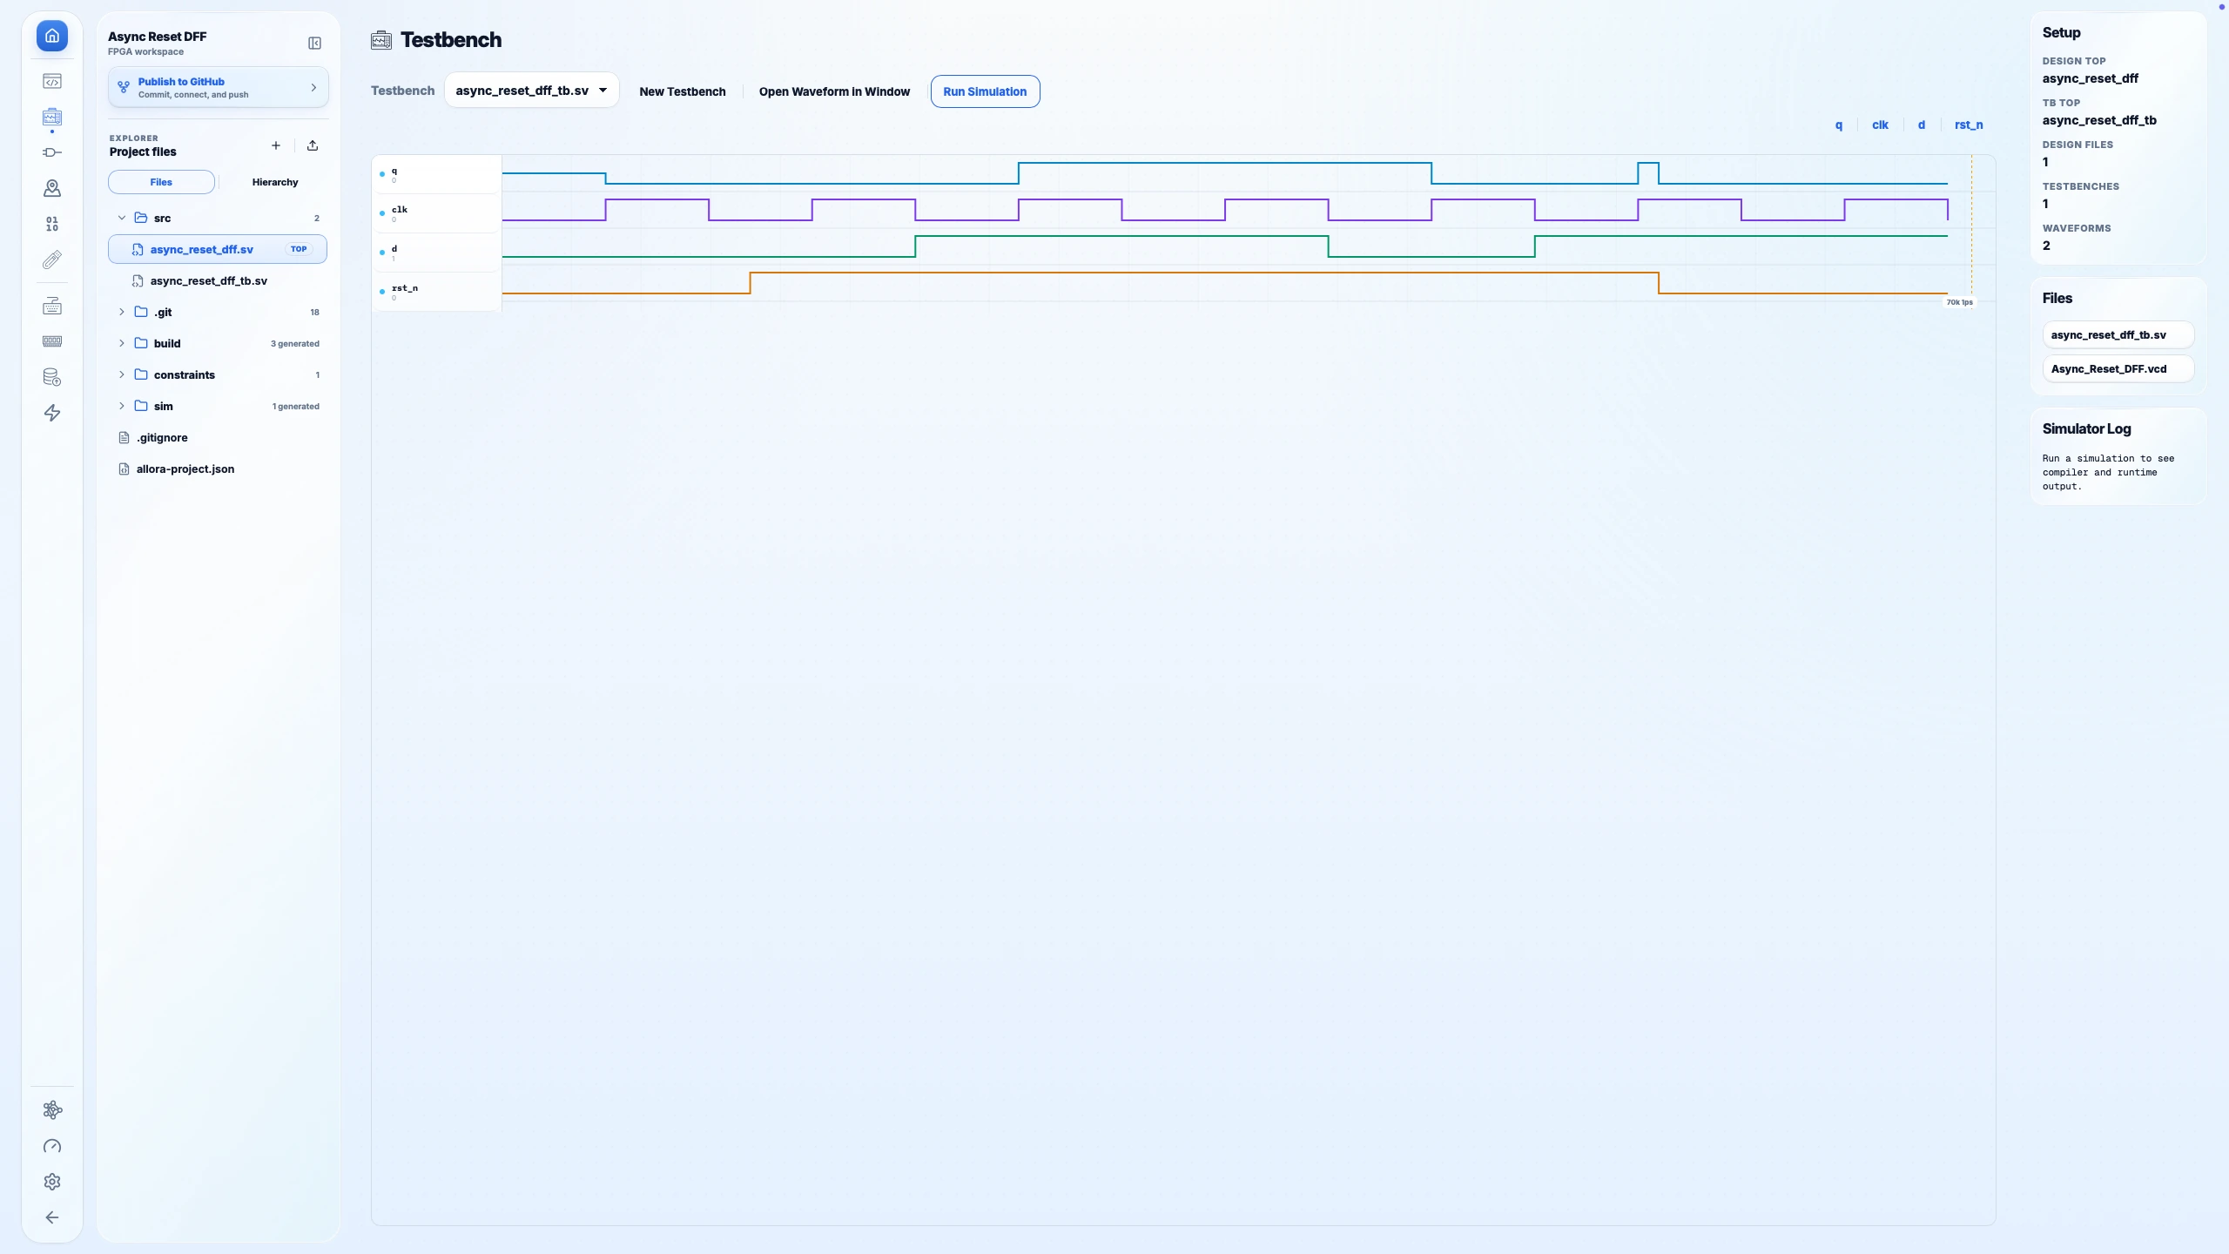This screenshot has height=1254, width=2229.
Task: Open the testbench file dropdown
Action: pyautogui.click(x=532, y=91)
